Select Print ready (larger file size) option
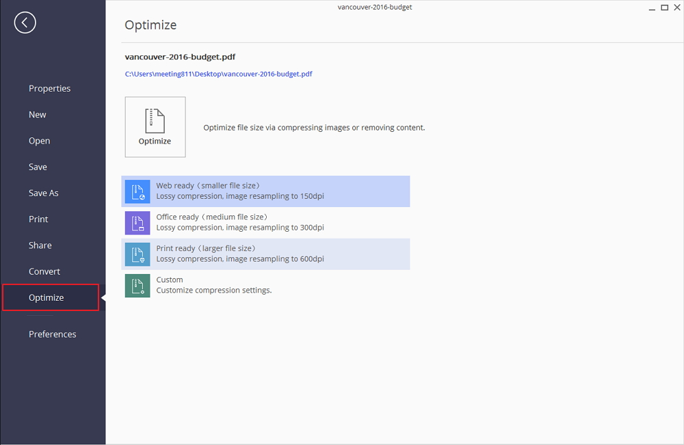Screen dimensions: 684x445 (265, 254)
